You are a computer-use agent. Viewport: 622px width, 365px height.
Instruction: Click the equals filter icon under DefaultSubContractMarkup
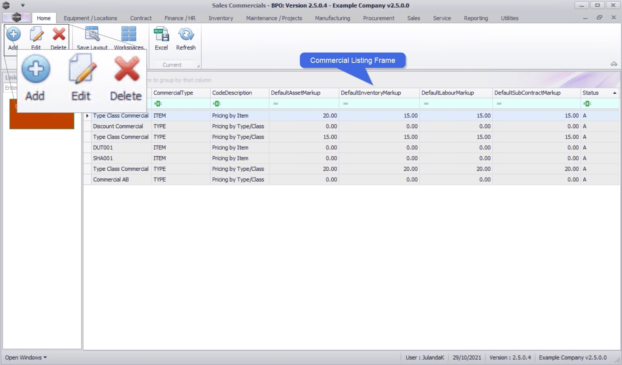(x=499, y=104)
